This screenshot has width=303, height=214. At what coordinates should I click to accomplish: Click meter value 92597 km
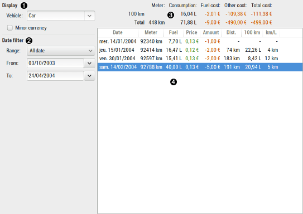tap(151, 59)
